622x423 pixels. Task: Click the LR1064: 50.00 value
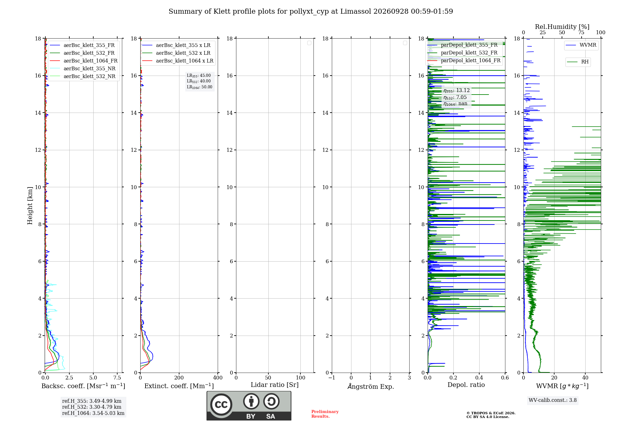click(200, 87)
